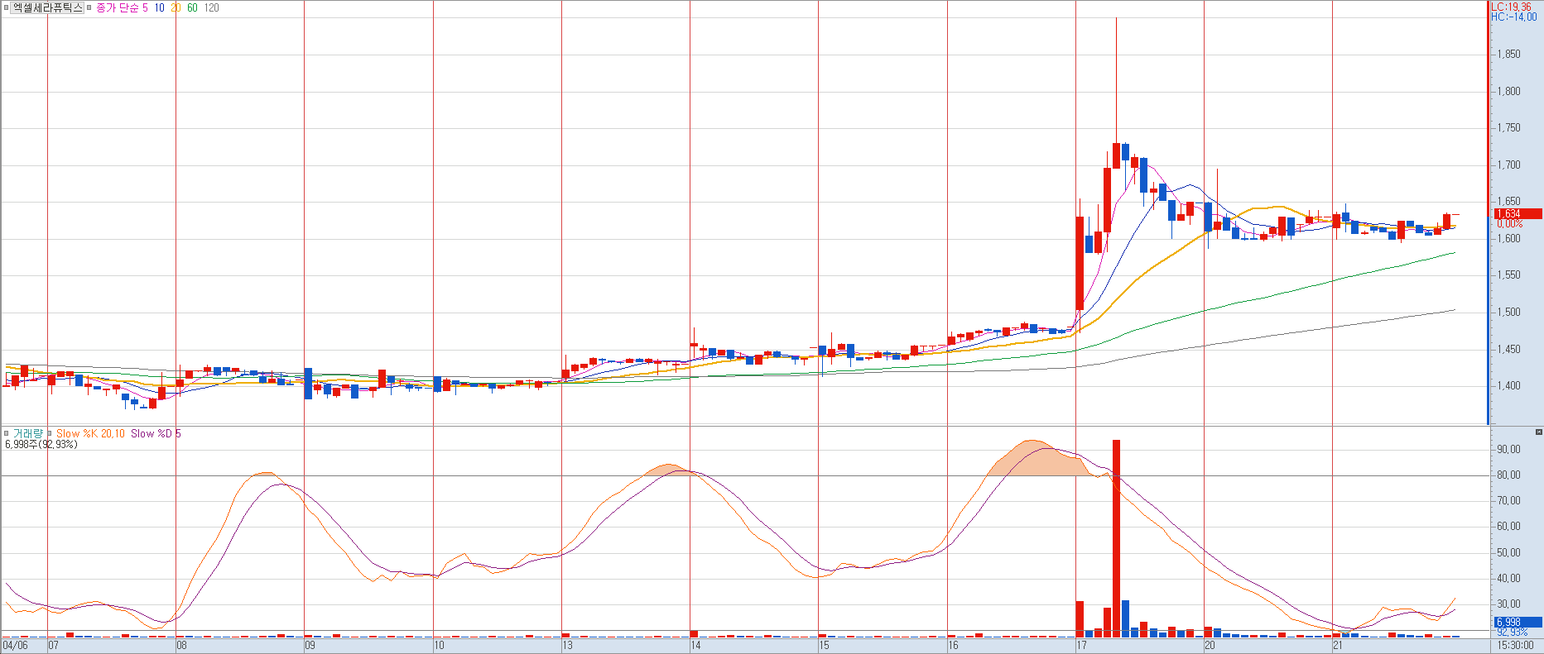Click the 거래량 volume indicator label
The image size is (1544, 654).
pyautogui.click(x=27, y=433)
